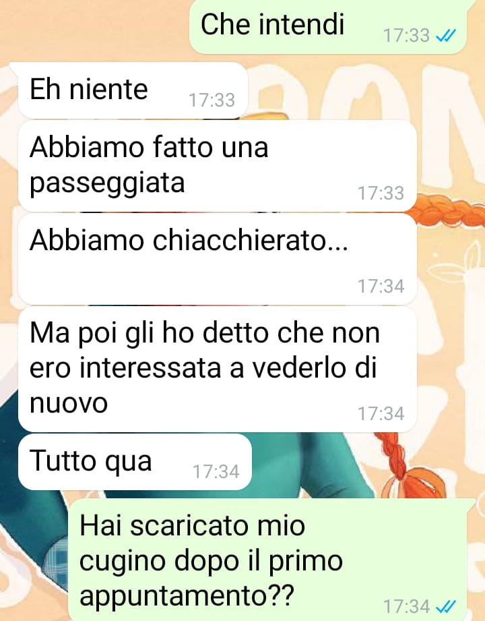Click the 17:33 timestamp on 'Che intendi'
This screenshot has width=485, height=621.
click(x=406, y=36)
